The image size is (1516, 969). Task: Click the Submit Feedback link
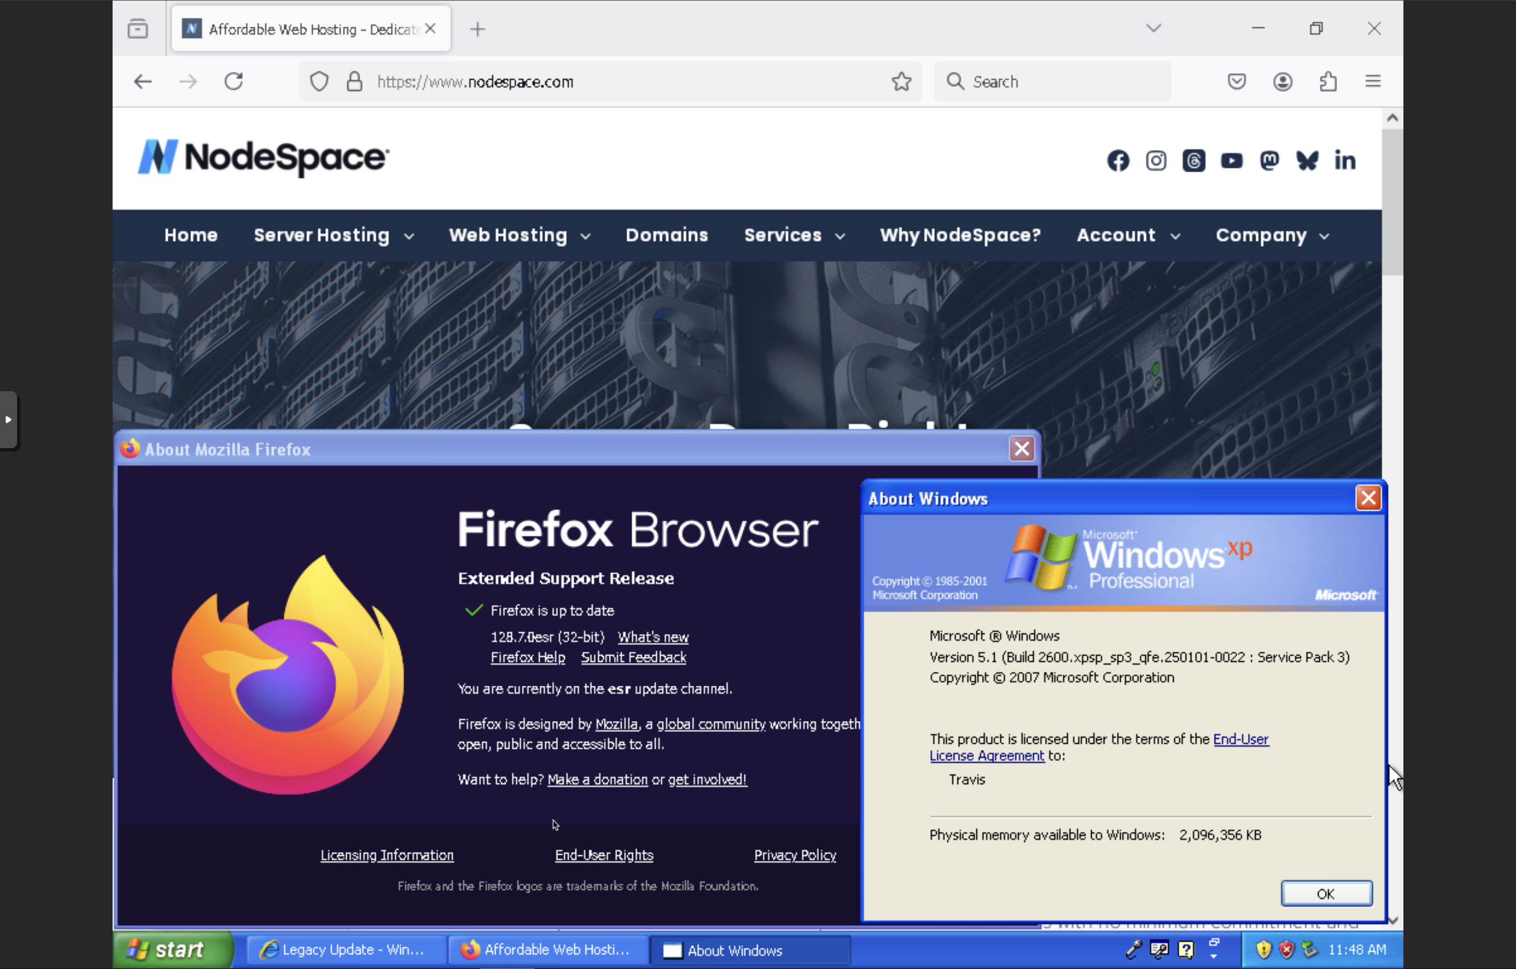click(x=633, y=657)
